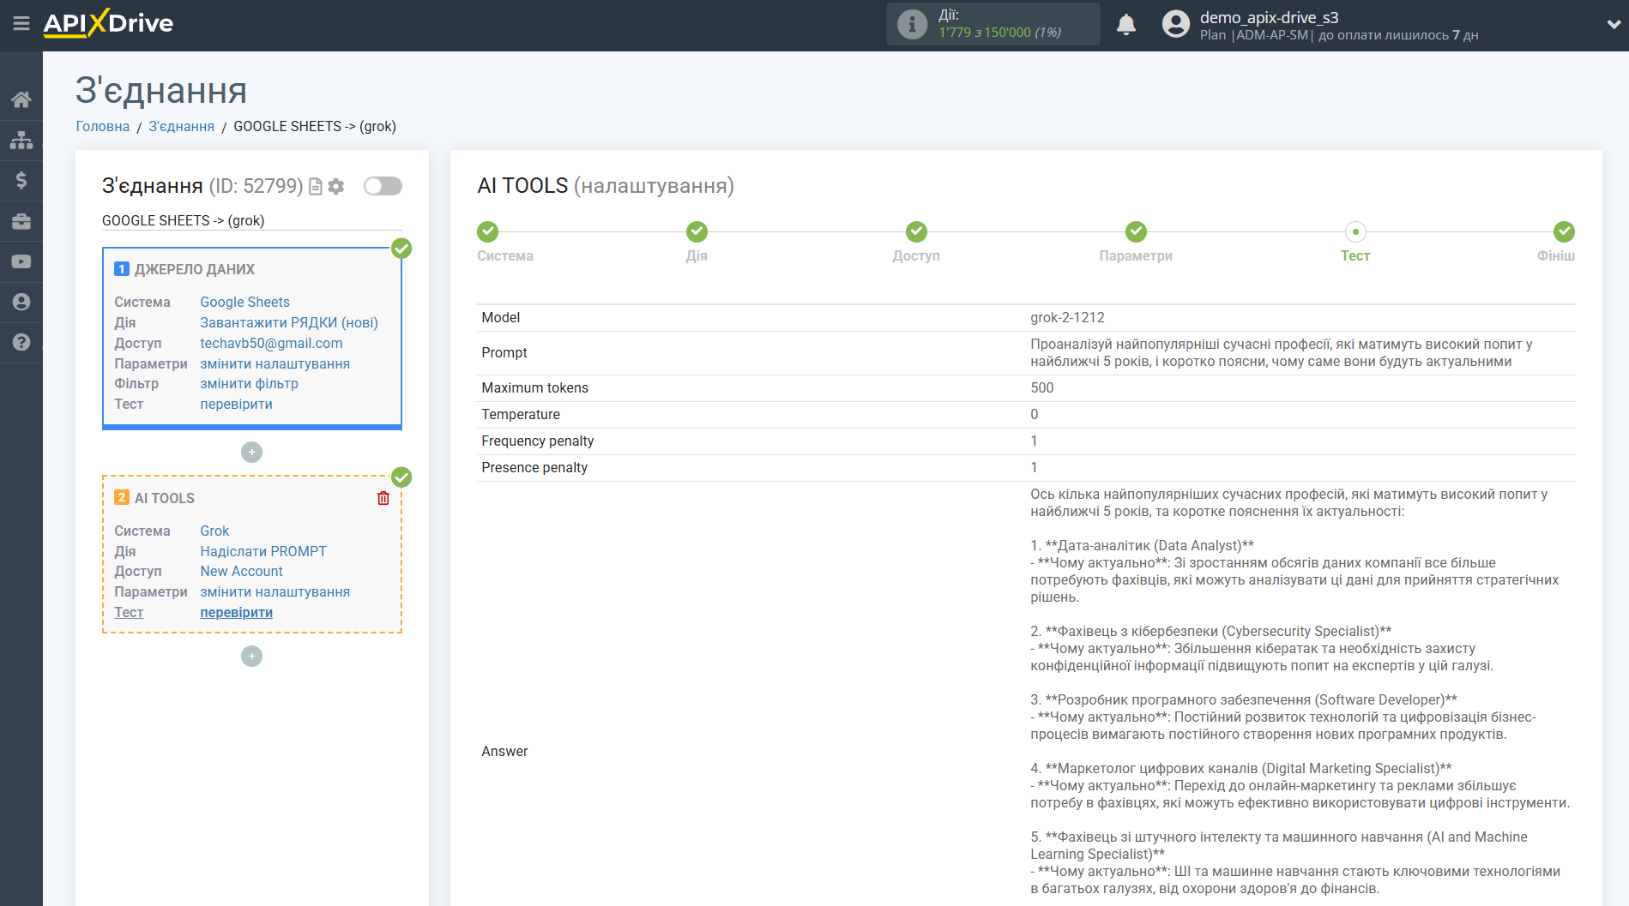The height and width of the screenshot is (906, 1629).
Task: Click the home icon in sidebar
Action: point(21,99)
